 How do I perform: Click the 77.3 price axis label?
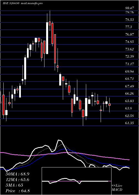tap(129, 27)
